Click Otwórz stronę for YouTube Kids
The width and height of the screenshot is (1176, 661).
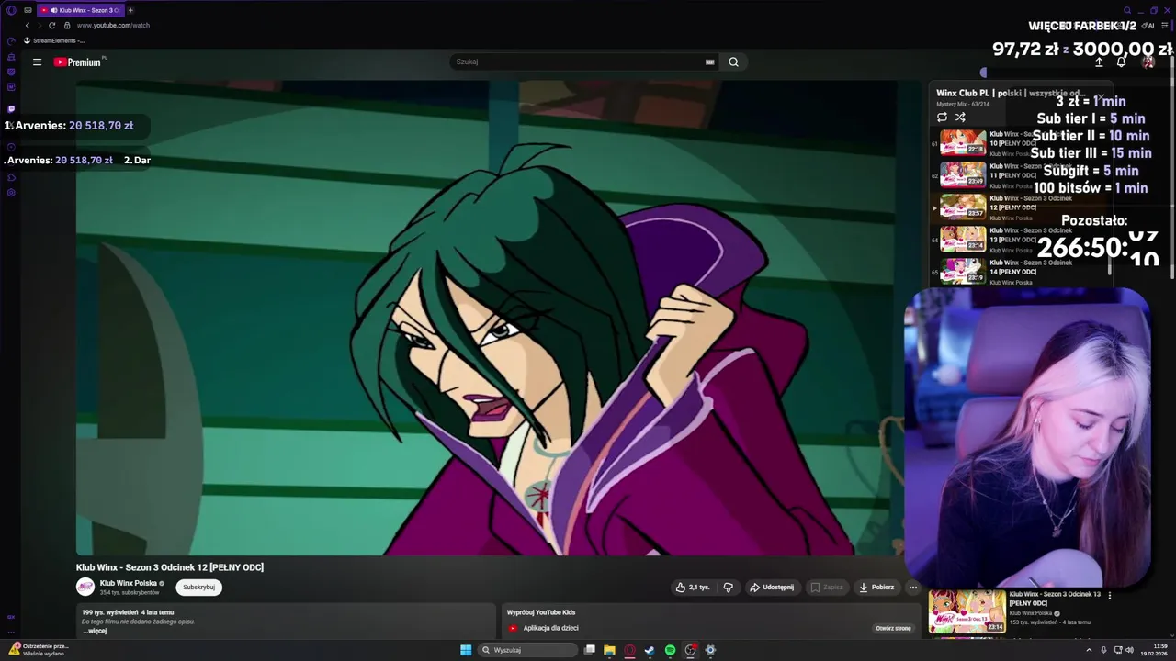(x=893, y=629)
